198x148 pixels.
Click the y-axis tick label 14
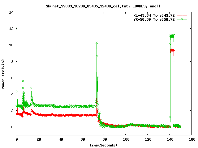pyautogui.click(x=11, y=12)
